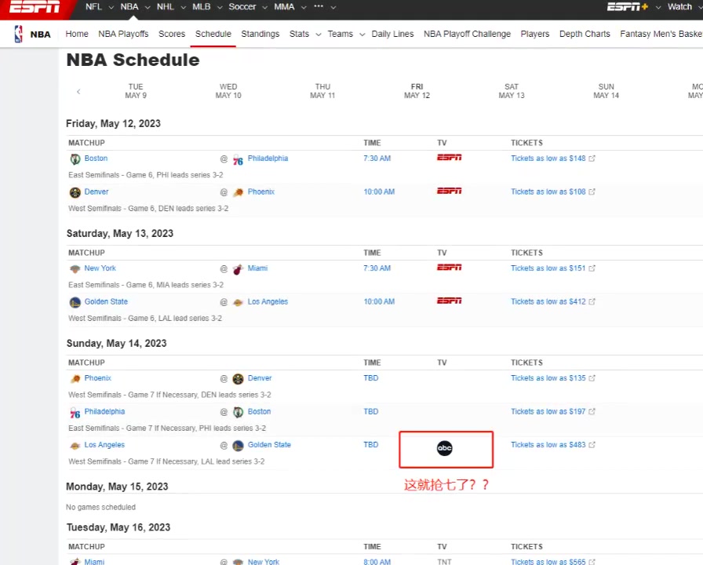Open the ESPN+ logo link
This screenshot has width=703, height=565.
click(x=627, y=7)
